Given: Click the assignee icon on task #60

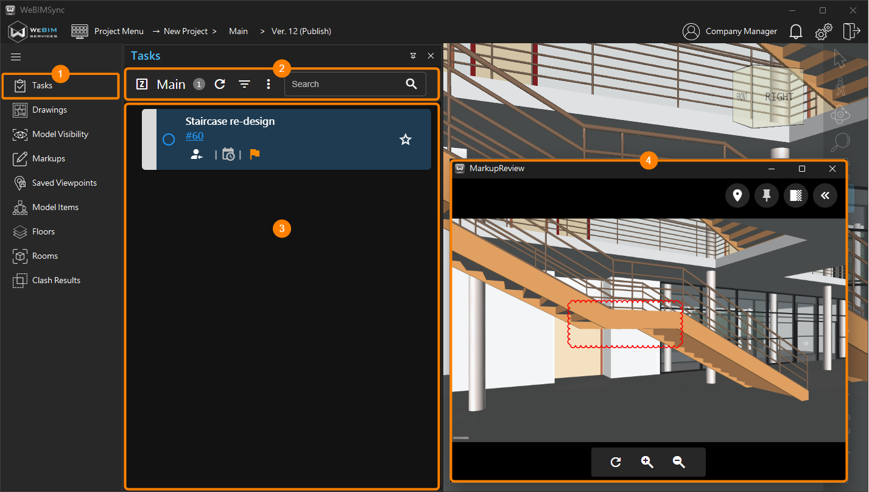Looking at the screenshot, I should pos(196,155).
